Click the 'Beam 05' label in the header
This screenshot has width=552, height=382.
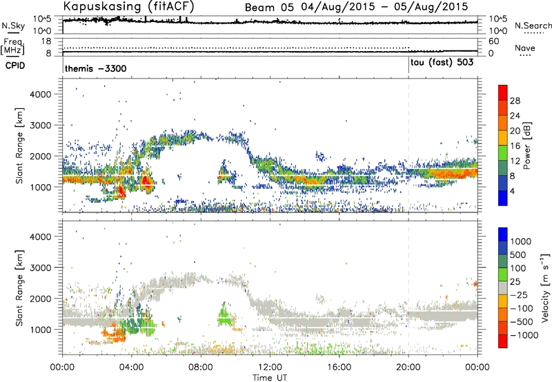[x=269, y=8]
